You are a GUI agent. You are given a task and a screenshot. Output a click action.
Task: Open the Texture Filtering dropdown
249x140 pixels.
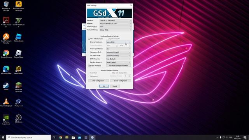(116, 30)
